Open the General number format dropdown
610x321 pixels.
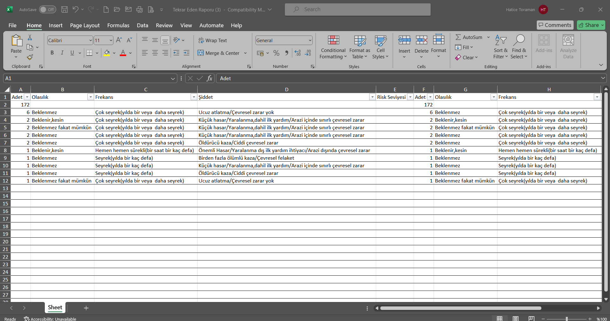pyautogui.click(x=310, y=40)
